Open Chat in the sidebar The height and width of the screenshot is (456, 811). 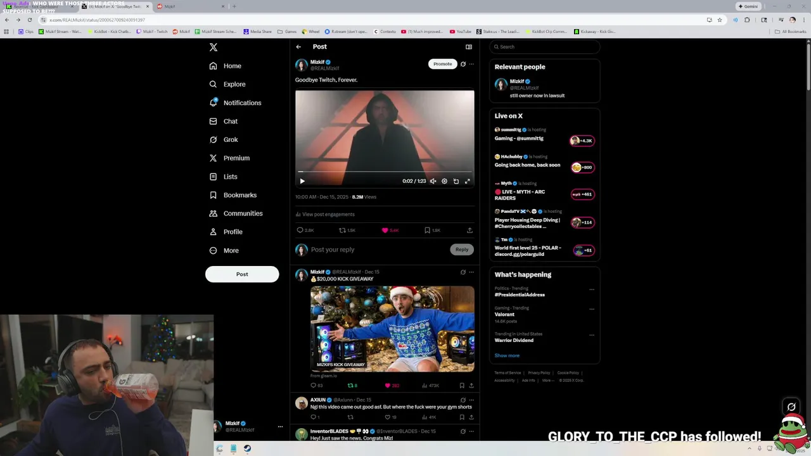(x=224, y=121)
